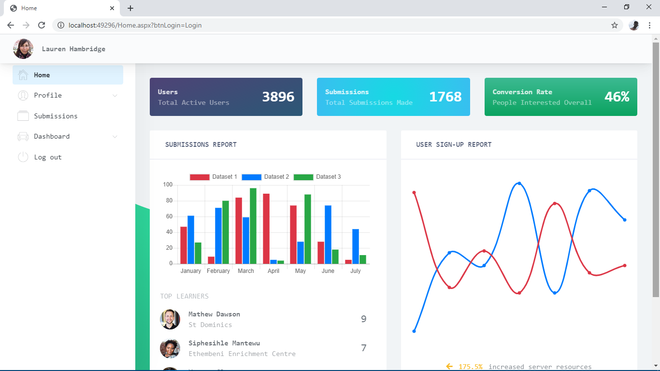Click the browser forward arrow
This screenshot has height=371, width=660.
click(26, 25)
